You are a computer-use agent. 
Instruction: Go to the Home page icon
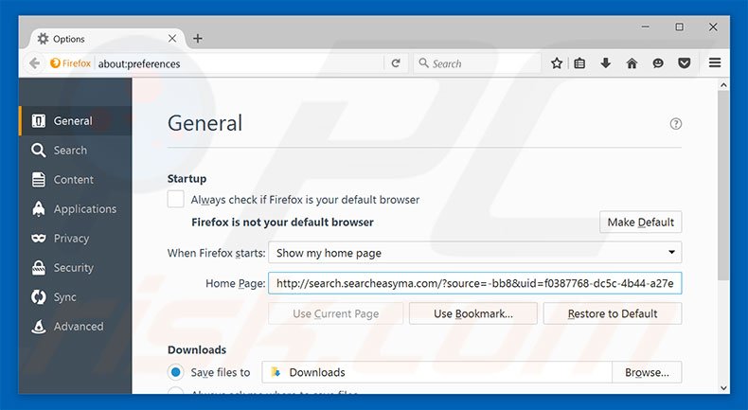632,63
